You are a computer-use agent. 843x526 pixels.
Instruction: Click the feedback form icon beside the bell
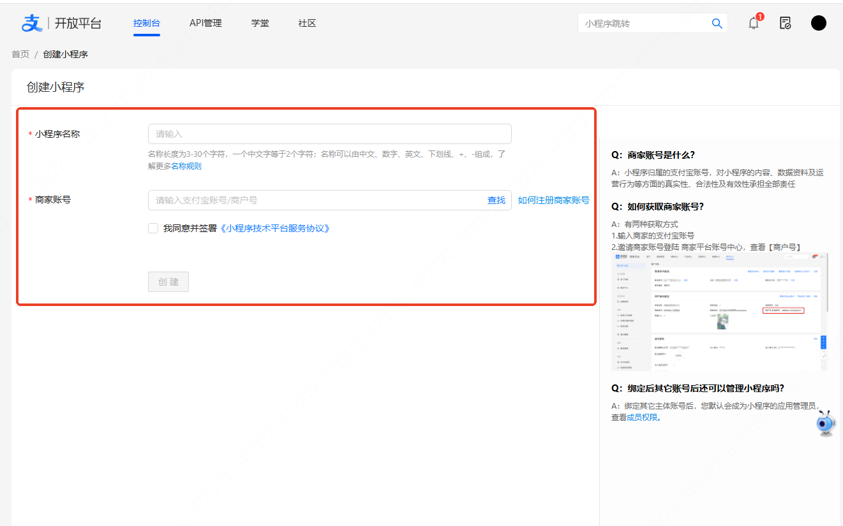[x=785, y=23]
